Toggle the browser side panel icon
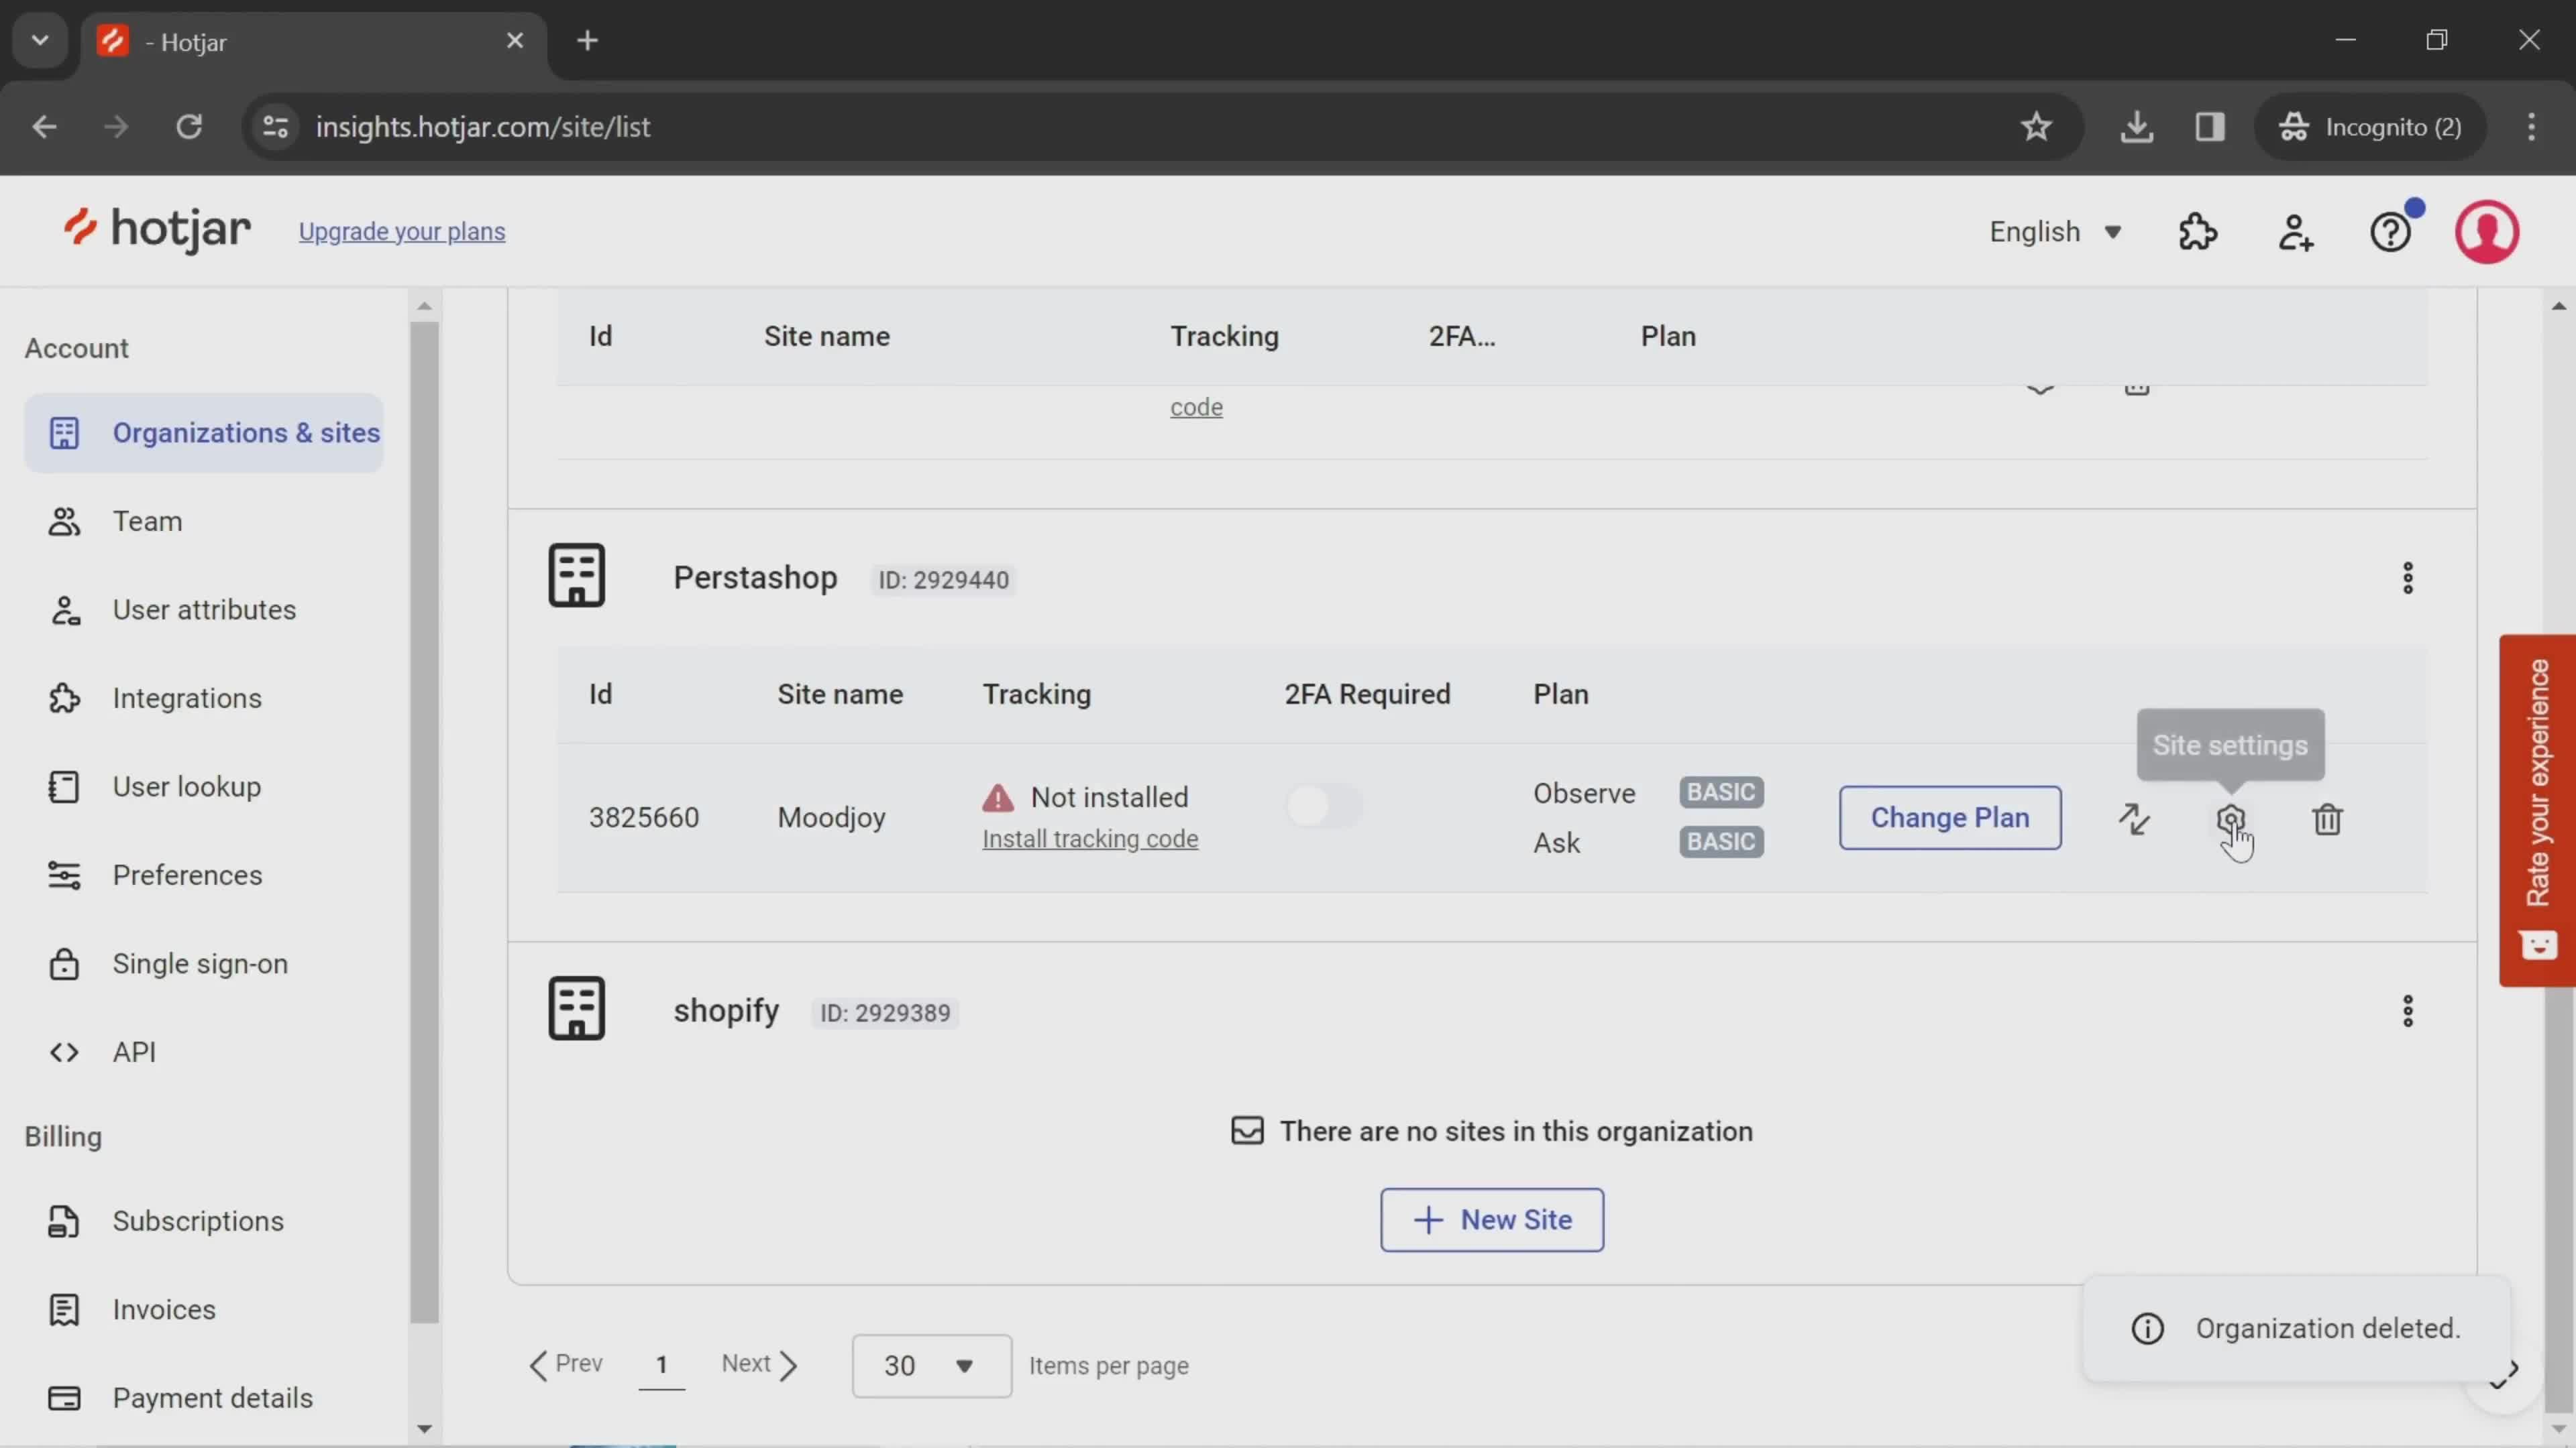Viewport: 2576px width, 1448px height. pyautogui.click(x=2209, y=127)
